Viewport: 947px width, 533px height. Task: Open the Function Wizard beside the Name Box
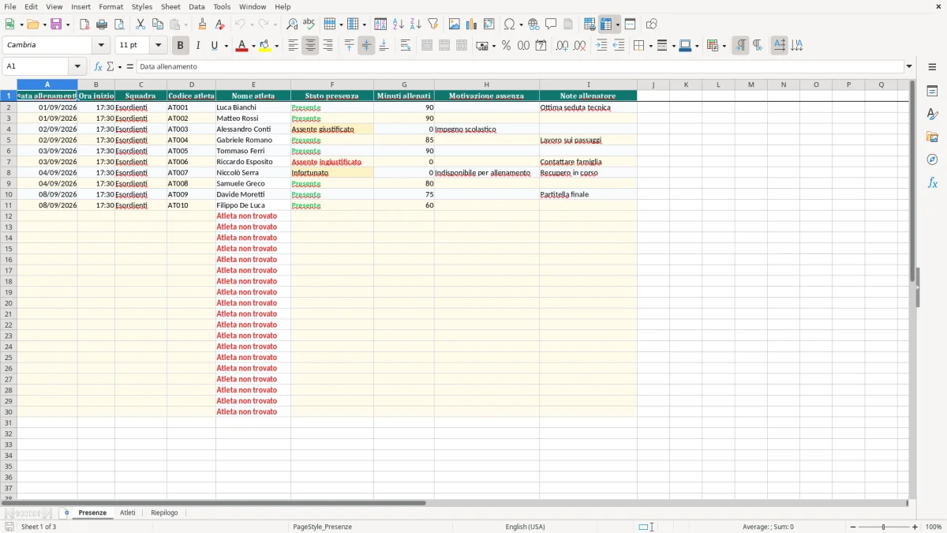click(99, 67)
